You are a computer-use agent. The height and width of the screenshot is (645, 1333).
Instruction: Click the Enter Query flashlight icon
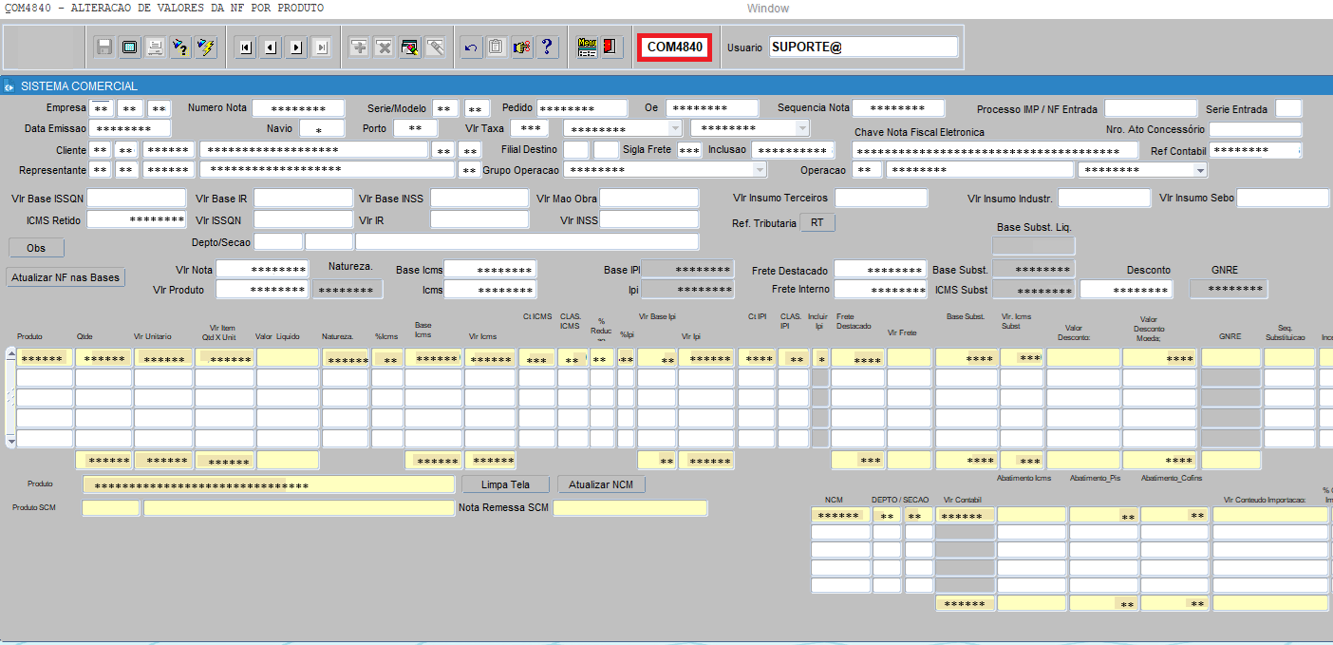(181, 47)
